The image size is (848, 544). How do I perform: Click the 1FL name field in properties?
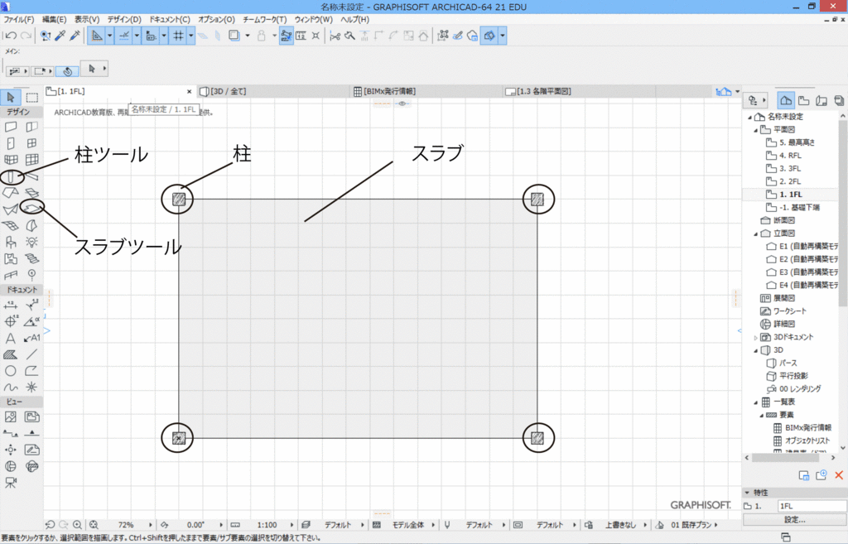tap(812, 506)
